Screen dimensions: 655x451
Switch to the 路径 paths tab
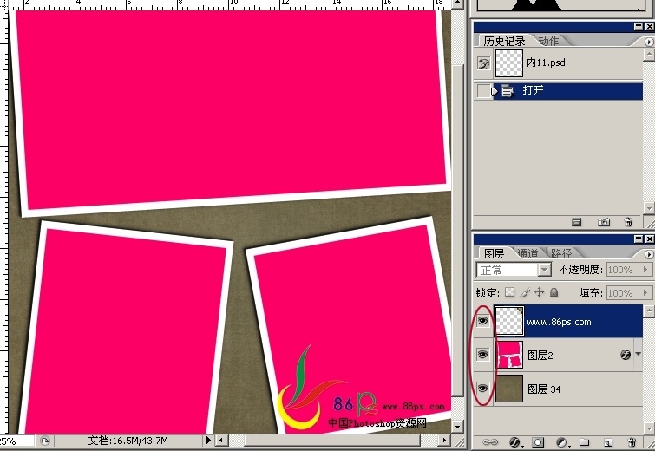tap(561, 253)
